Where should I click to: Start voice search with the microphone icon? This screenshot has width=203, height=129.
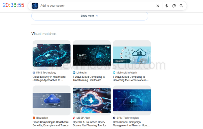coord(167,6)
